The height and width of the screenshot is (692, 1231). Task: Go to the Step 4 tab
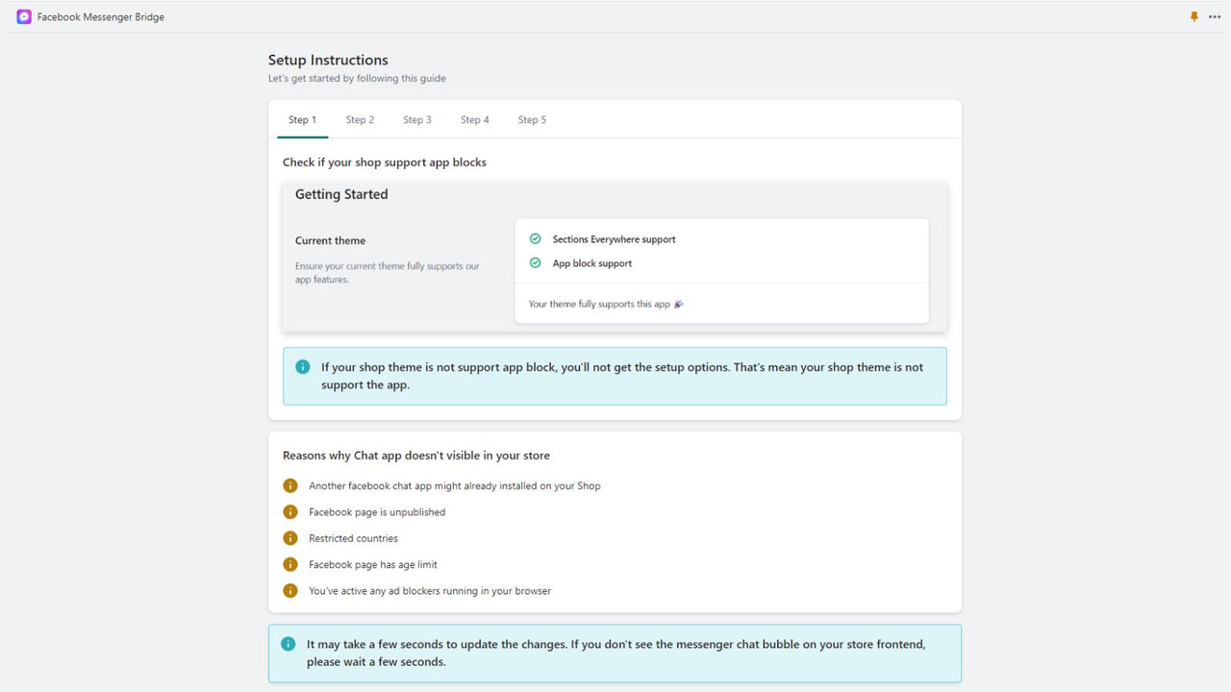pyautogui.click(x=475, y=120)
